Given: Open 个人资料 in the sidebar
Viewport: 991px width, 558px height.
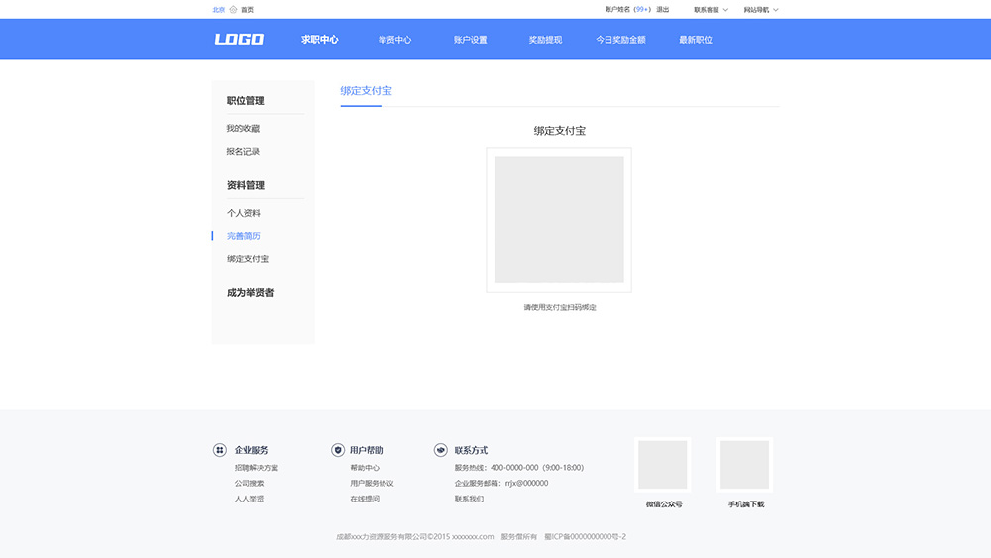Looking at the screenshot, I should 244,213.
